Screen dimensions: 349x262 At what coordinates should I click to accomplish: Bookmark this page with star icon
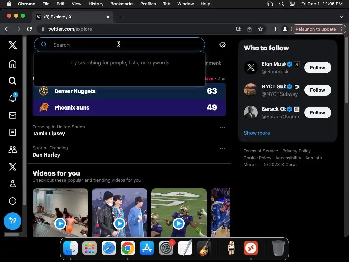click(260, 29)
